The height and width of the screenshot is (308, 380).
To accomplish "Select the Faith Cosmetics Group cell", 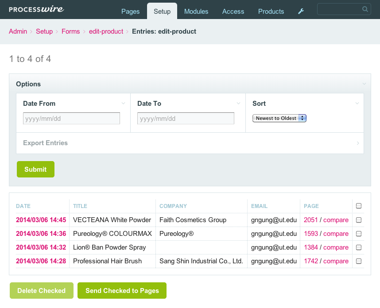I will (193, 220).
